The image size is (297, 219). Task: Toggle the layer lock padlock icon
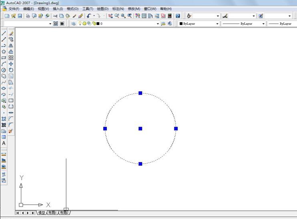coord(94,24)
